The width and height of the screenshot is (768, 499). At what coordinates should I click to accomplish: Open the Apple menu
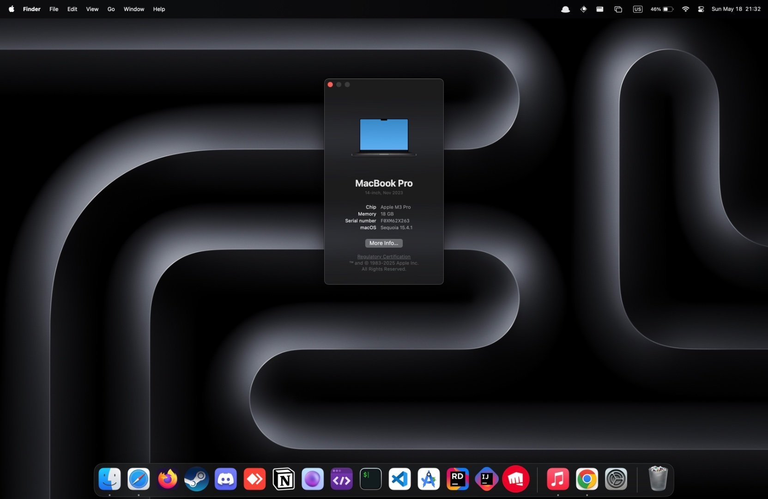coord(12,9)
